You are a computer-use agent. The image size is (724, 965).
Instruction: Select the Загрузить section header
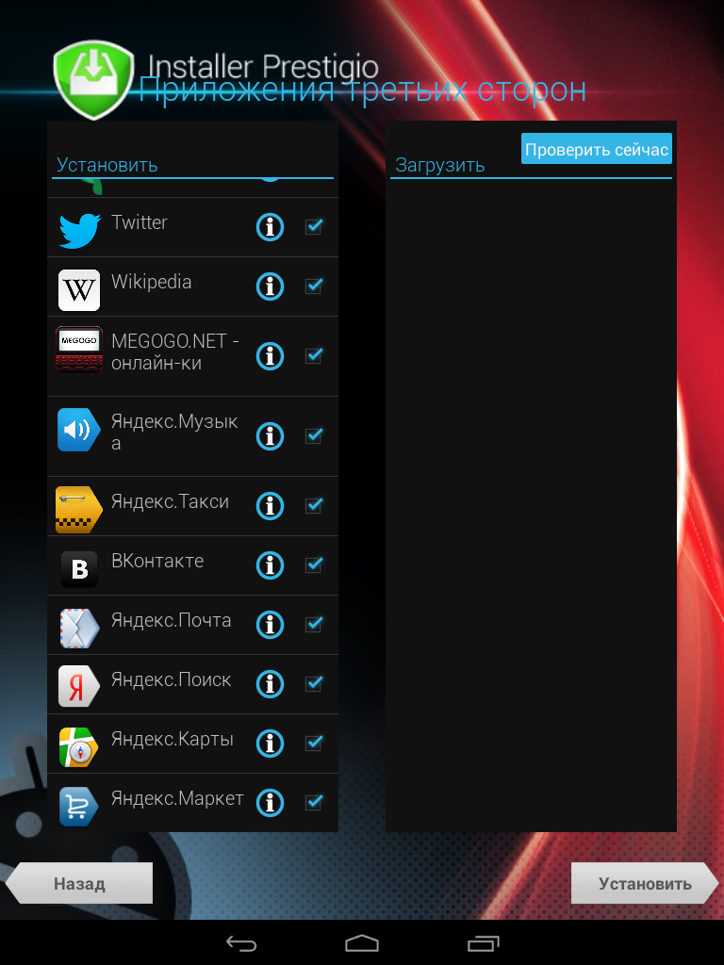click(x=439, y=166)
